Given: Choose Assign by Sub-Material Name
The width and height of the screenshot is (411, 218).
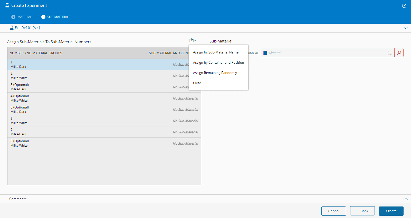Looking at the screenshot, I should click(216, 52).
